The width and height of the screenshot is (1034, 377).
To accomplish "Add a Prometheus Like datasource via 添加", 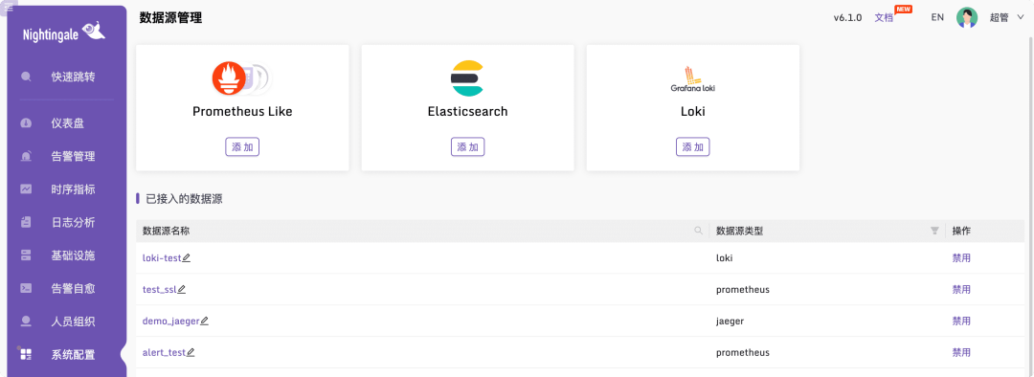I will 242,147.
